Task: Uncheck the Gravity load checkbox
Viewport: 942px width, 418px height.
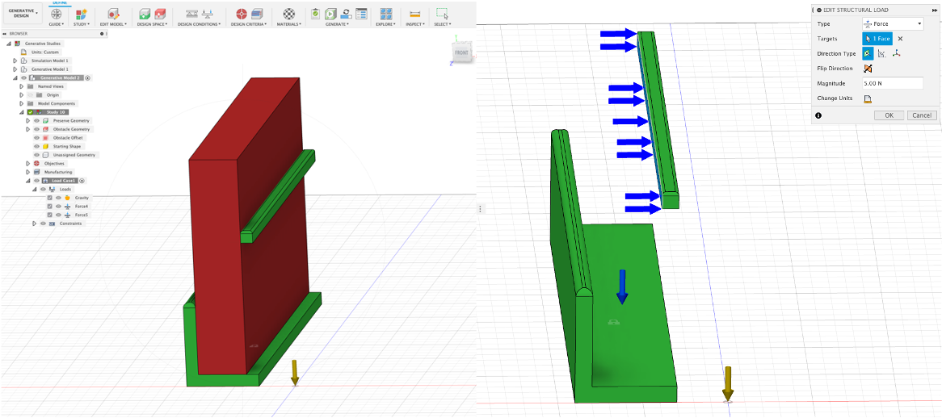Action: tap(50, 198)
